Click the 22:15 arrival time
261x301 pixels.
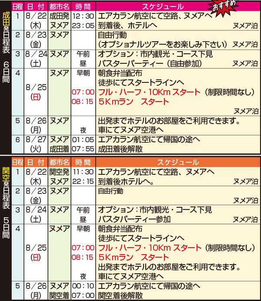click(x=83, y=181)
